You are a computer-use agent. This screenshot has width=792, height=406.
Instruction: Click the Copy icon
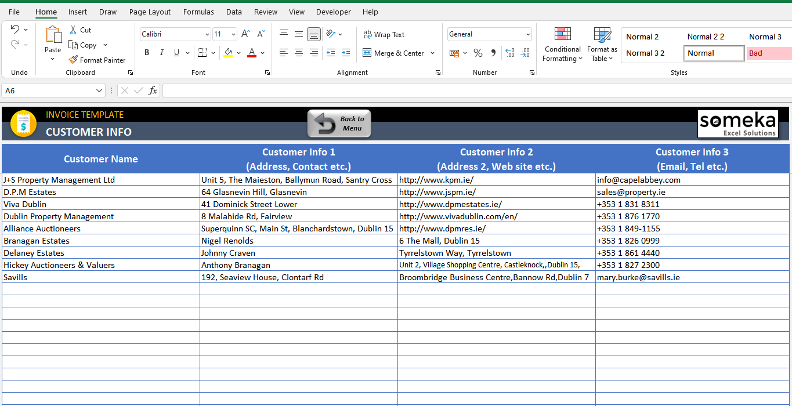[73, 45]
